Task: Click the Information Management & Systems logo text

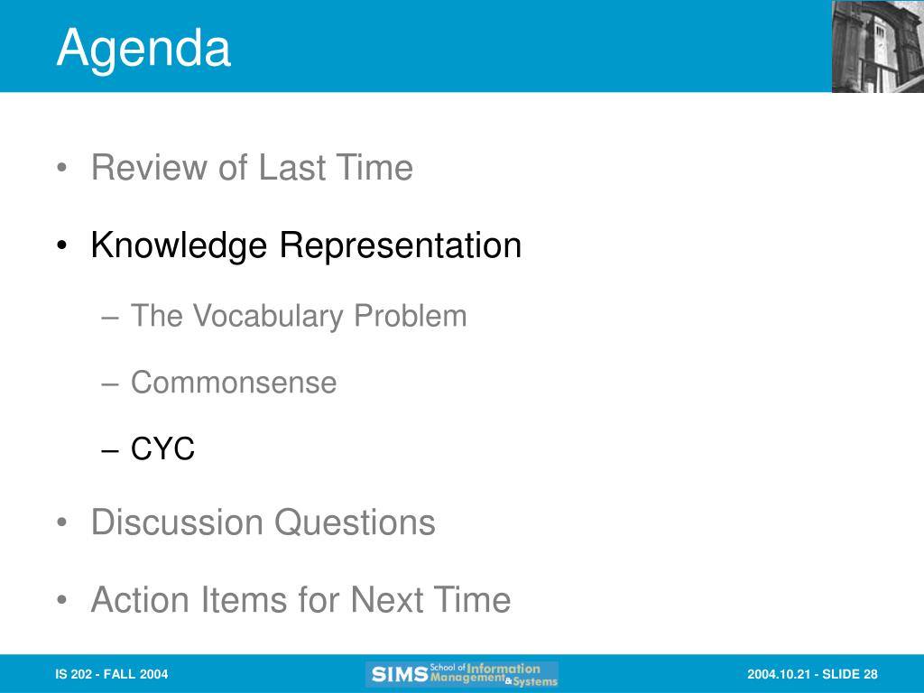Action: click(x=494, y=675)
